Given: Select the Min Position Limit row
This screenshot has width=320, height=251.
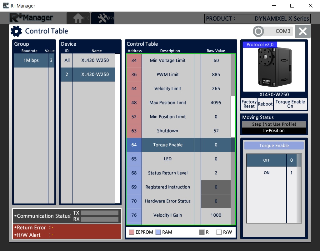Looking at the screenshot, I should click(x=178, y=117).
